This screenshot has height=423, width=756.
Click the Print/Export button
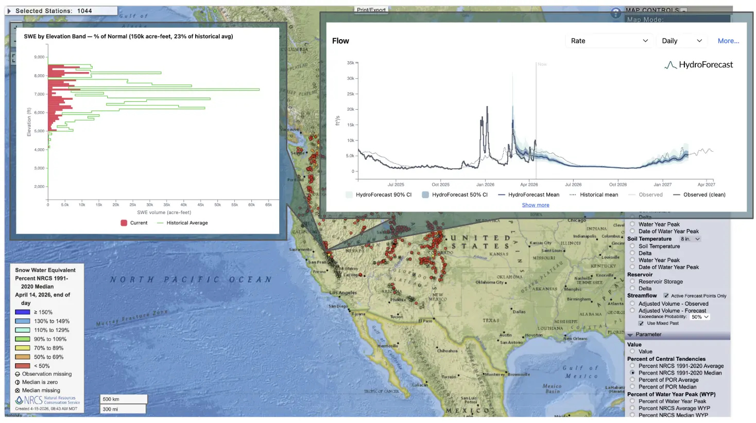click(371, 10)
